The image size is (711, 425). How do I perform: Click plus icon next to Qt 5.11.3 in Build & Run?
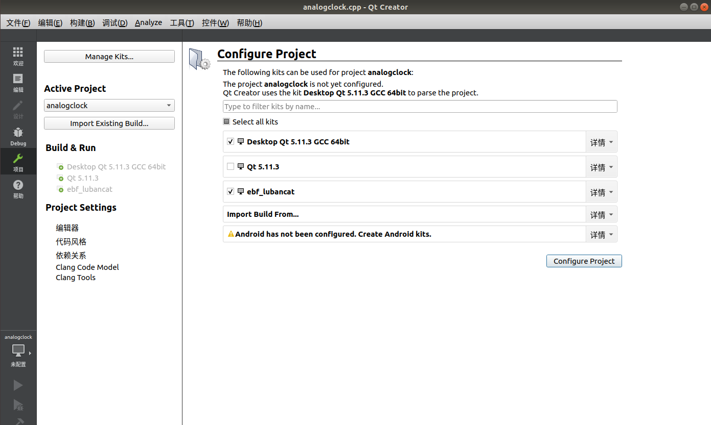click(61, 178)
